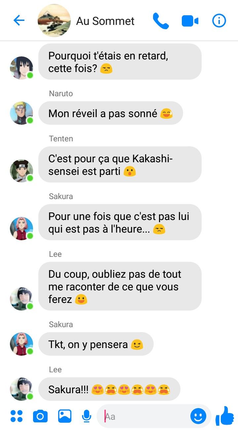The width and height of the screenshot is (238, 430).
Task: Open the Au Sommet group picture
Action: coord(54,21)
